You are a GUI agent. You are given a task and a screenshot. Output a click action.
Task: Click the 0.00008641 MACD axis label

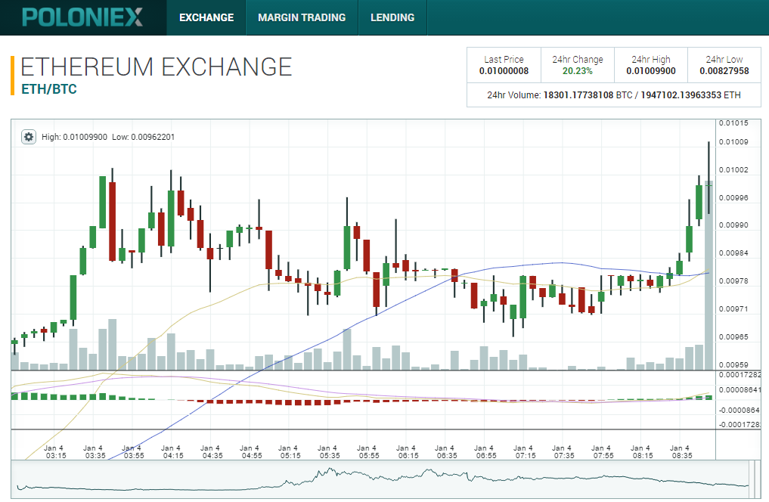click(740, 390)
